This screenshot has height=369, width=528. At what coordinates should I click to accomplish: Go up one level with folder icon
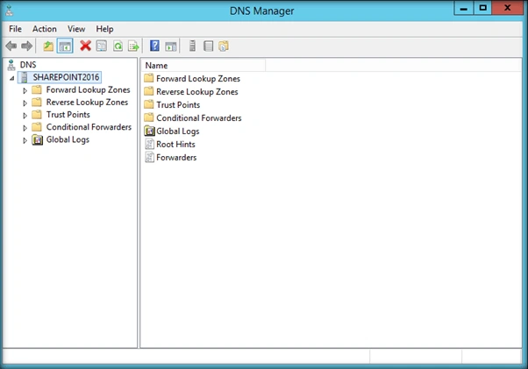pos(48,46)
